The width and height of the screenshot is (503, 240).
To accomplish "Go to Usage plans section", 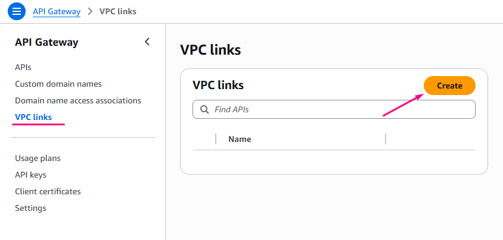I will pos(38,158).
